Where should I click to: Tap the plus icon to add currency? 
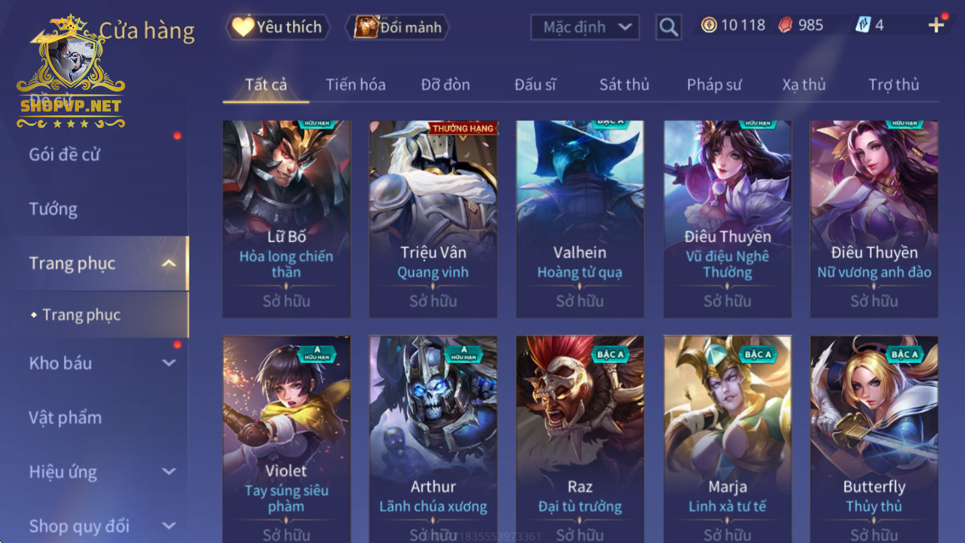tap(936, 26)
